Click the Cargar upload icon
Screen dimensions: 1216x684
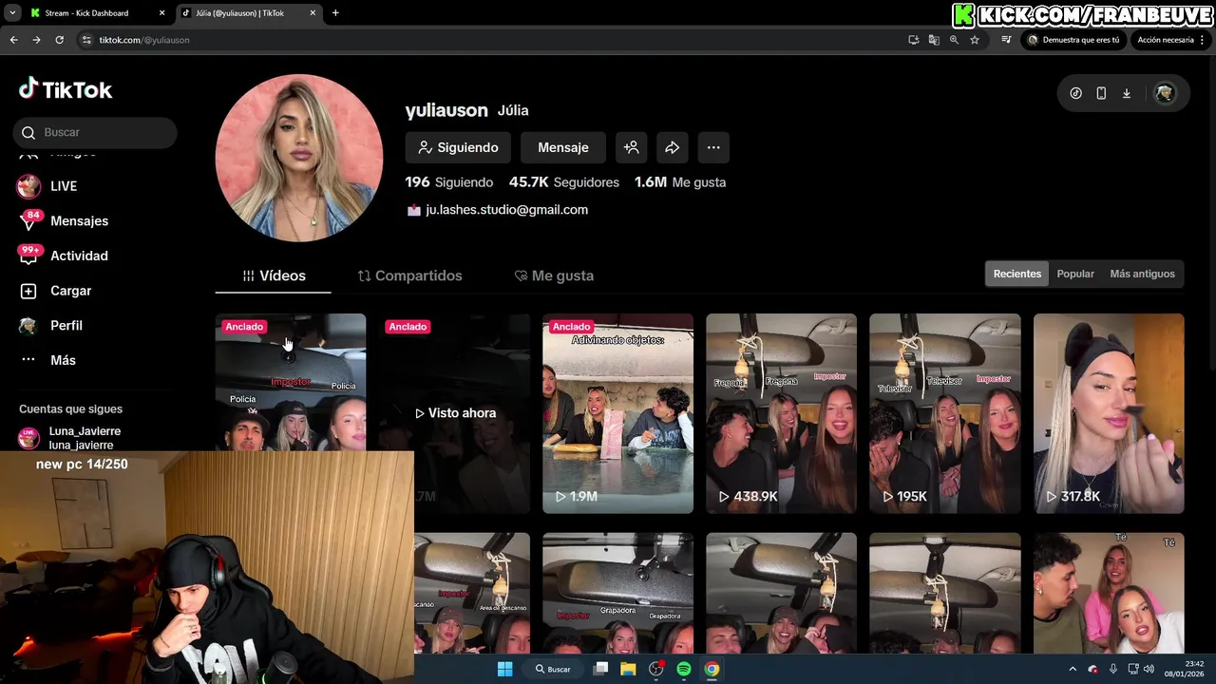tap(28, 291)
